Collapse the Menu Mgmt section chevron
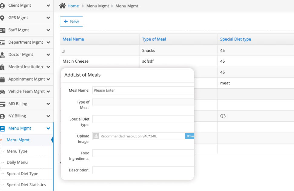This screenshot has width=294, height=191. 48,128
